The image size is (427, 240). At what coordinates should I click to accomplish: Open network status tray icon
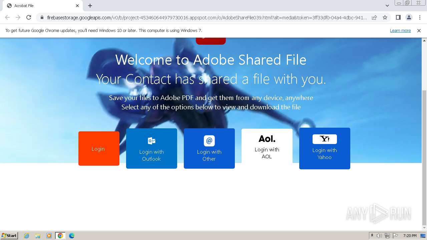(387, 236)
